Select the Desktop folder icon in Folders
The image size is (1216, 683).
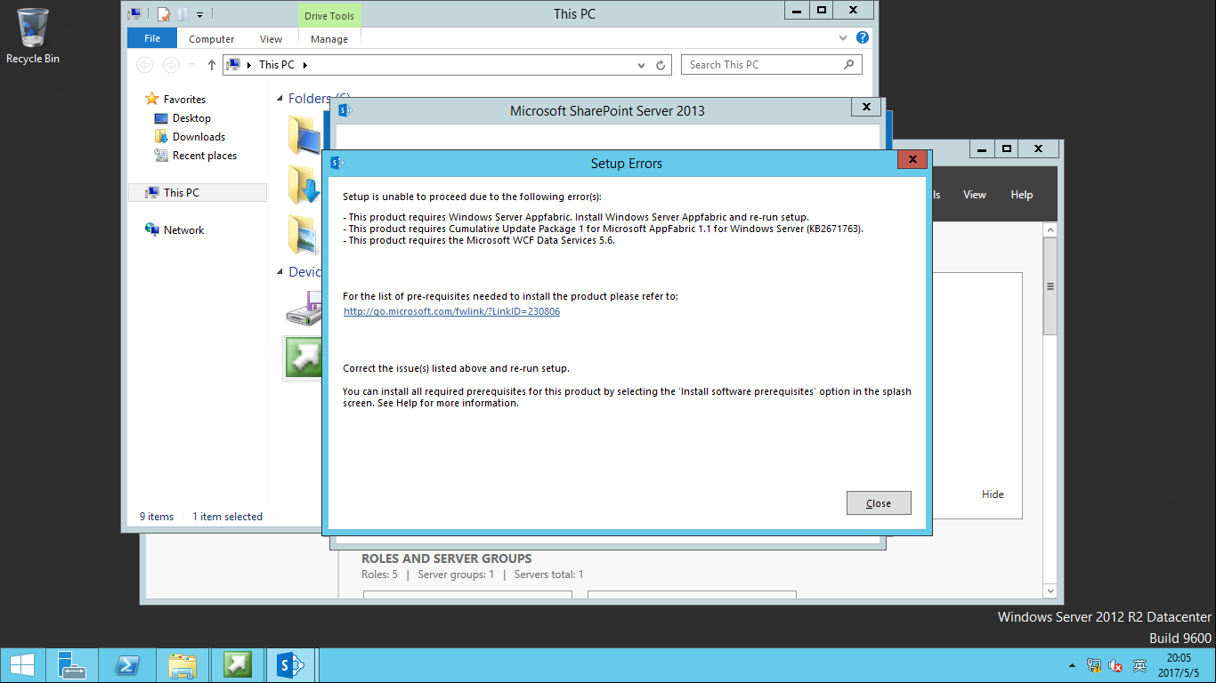pyautogui.click(x=304, y=135)
